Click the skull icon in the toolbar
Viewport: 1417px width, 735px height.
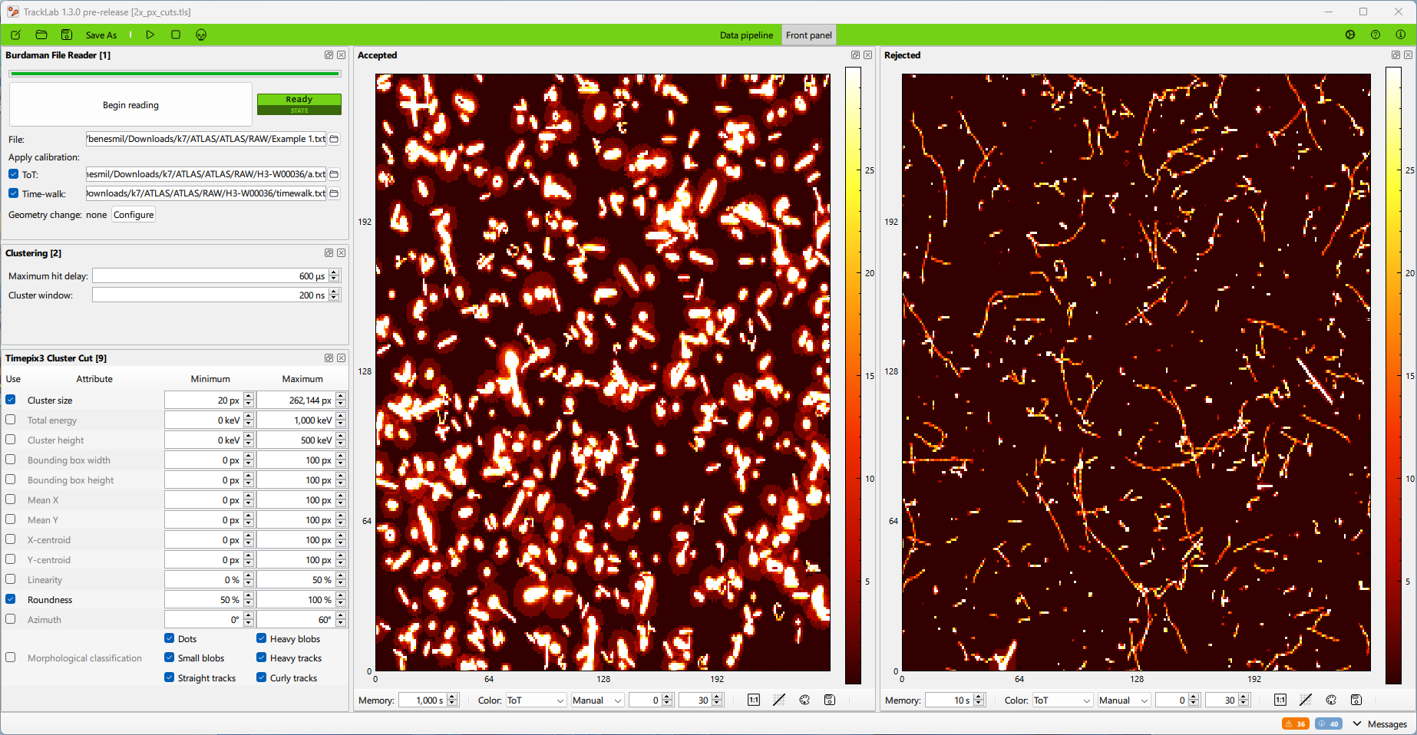coord(201,35)
